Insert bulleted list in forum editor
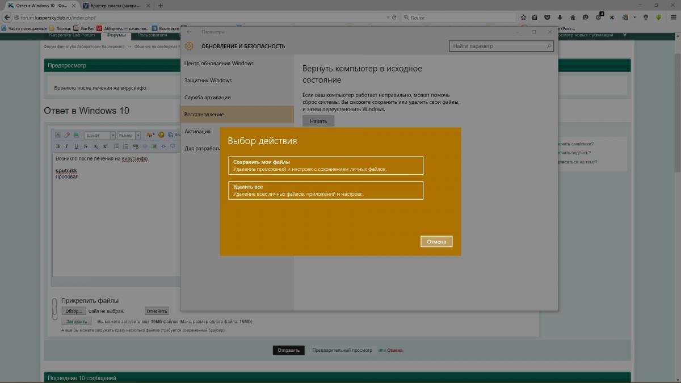This screenshot has height=383, width=681. point(117,146)
